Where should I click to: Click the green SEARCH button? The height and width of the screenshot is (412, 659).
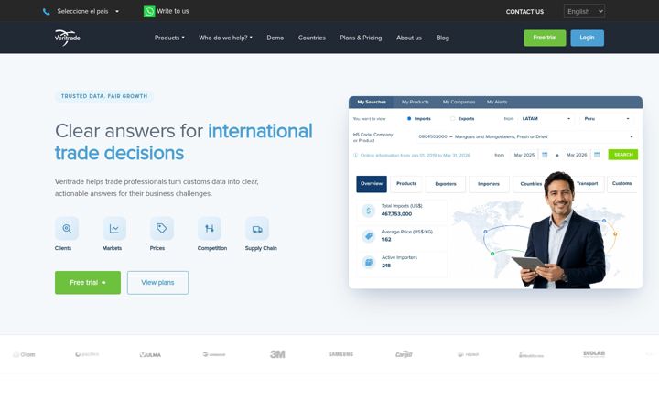coord(623,155)
